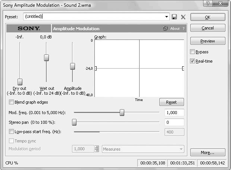Reset the graph with Reset button
The width and height of the screenshot is (231, 170).
pos(171,102)
